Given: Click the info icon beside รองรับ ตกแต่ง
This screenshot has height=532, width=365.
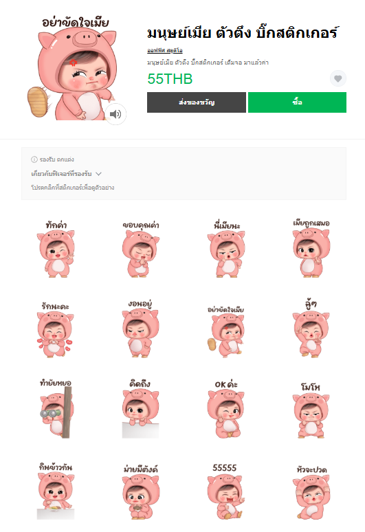Looking at the screenshot, I should [34, 159].
